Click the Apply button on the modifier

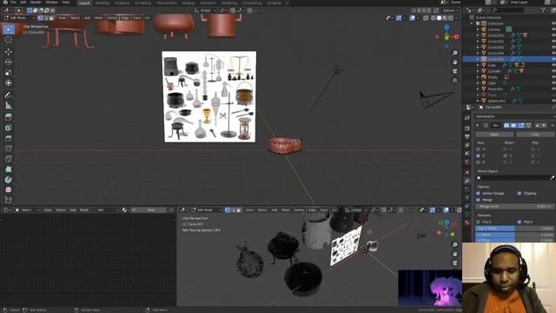click(x=494, y=135)
